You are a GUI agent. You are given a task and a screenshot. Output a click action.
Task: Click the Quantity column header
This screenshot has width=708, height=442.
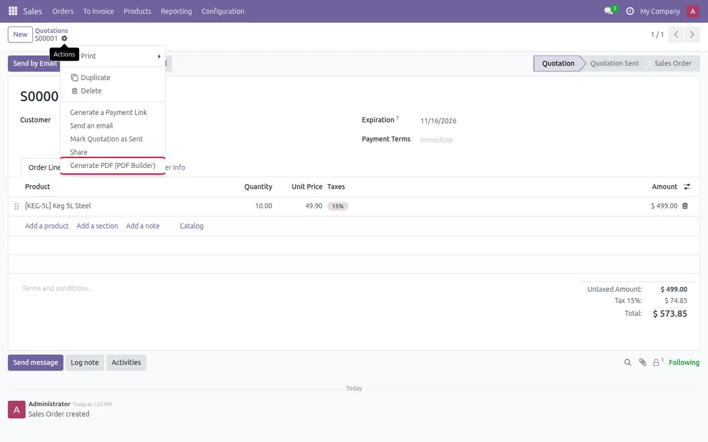pyautogui.click(x=258, y=186)
